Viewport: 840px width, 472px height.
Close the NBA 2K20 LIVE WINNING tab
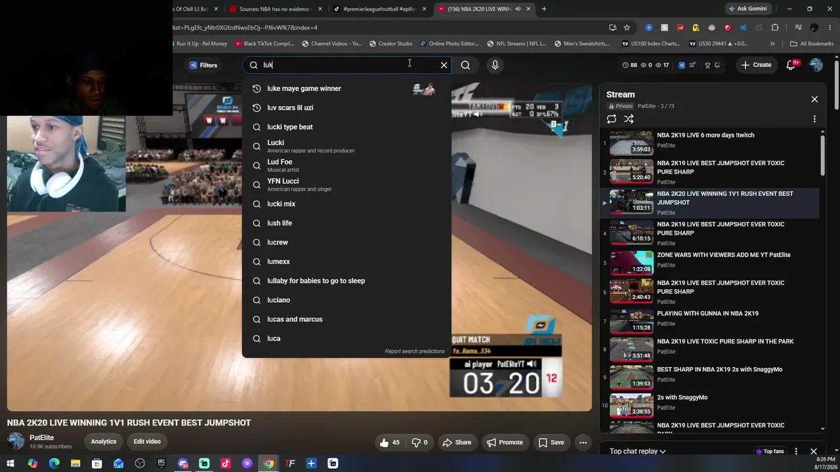click(529, 9)
